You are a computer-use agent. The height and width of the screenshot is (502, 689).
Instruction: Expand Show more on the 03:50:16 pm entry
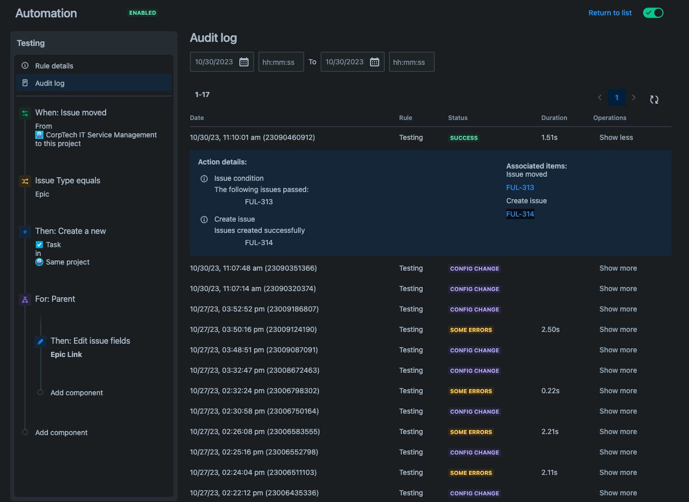click(x=618, y=329)
